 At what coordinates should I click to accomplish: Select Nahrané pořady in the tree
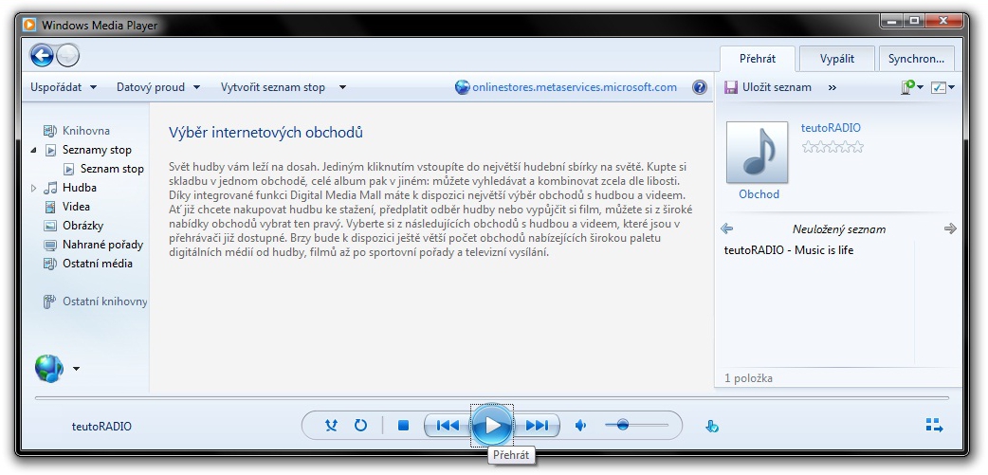point(102,245)
